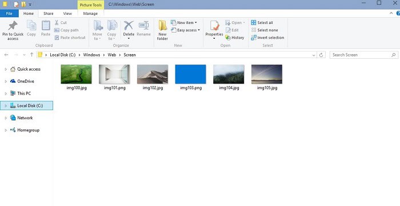
Task: Switch to the View tab
Action: click(67, 14)
